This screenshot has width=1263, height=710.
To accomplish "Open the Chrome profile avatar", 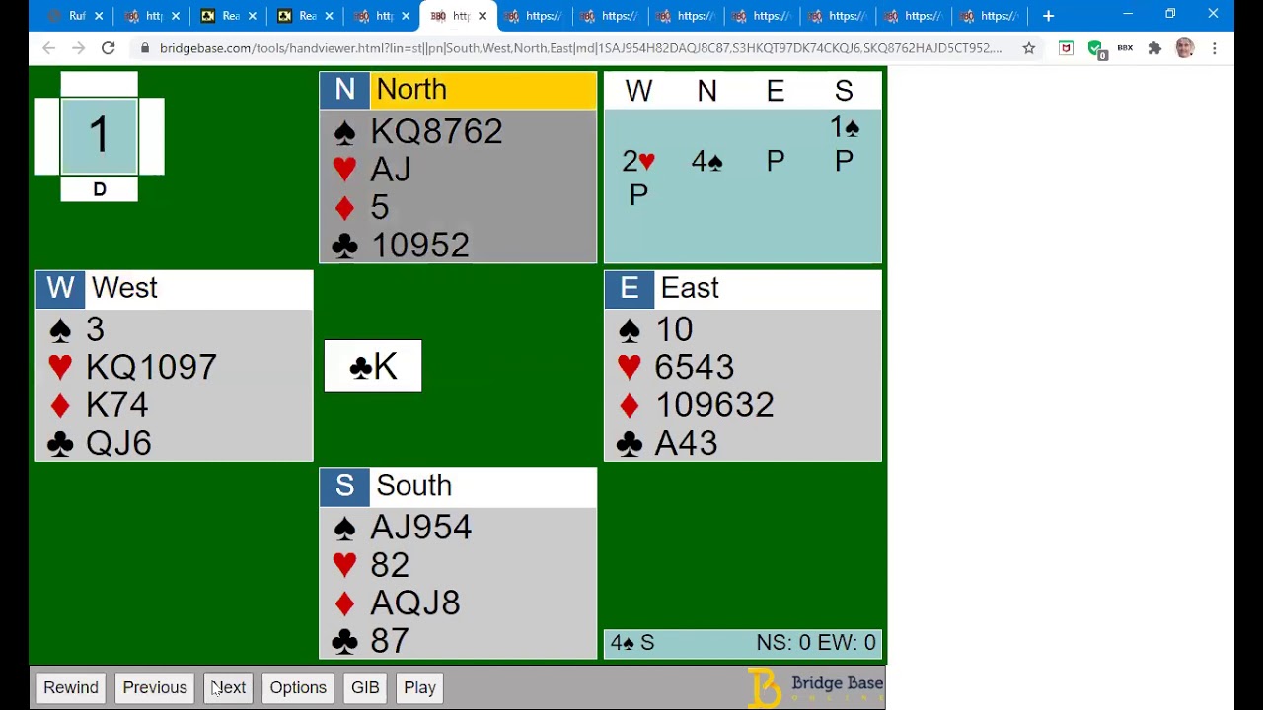I will [1185, 48].
